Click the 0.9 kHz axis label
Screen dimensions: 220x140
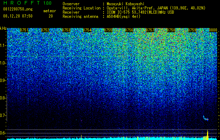[2, 80]
